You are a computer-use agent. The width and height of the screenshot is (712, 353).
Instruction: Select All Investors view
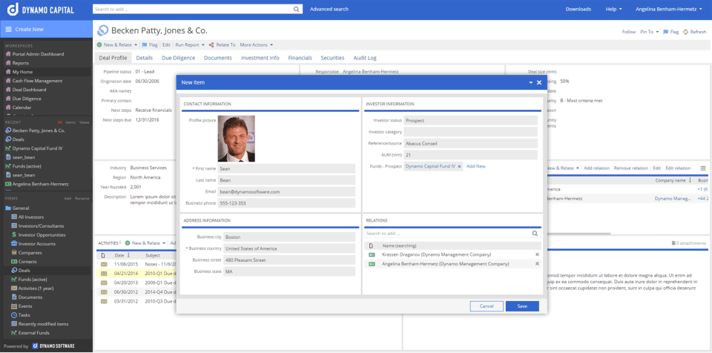tap(31, 217)
